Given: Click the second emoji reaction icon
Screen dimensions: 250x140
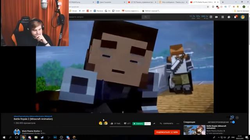Looking at the screenshot, I should click(x=106, y=123).
